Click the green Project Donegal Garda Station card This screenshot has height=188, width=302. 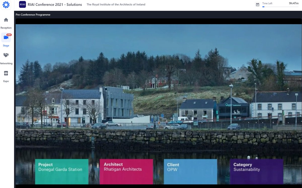click(x=62, y=172)
